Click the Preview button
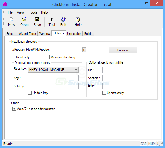 123,50
